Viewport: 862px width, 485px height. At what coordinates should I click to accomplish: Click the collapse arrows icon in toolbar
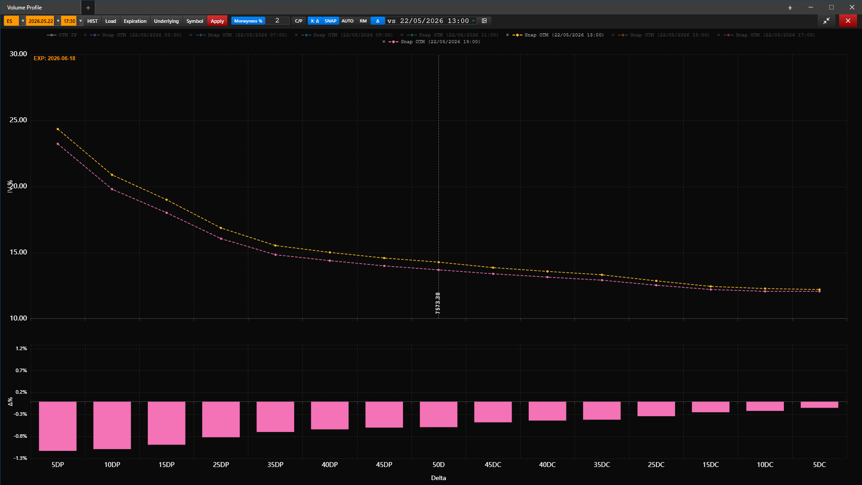pos(827,21)
